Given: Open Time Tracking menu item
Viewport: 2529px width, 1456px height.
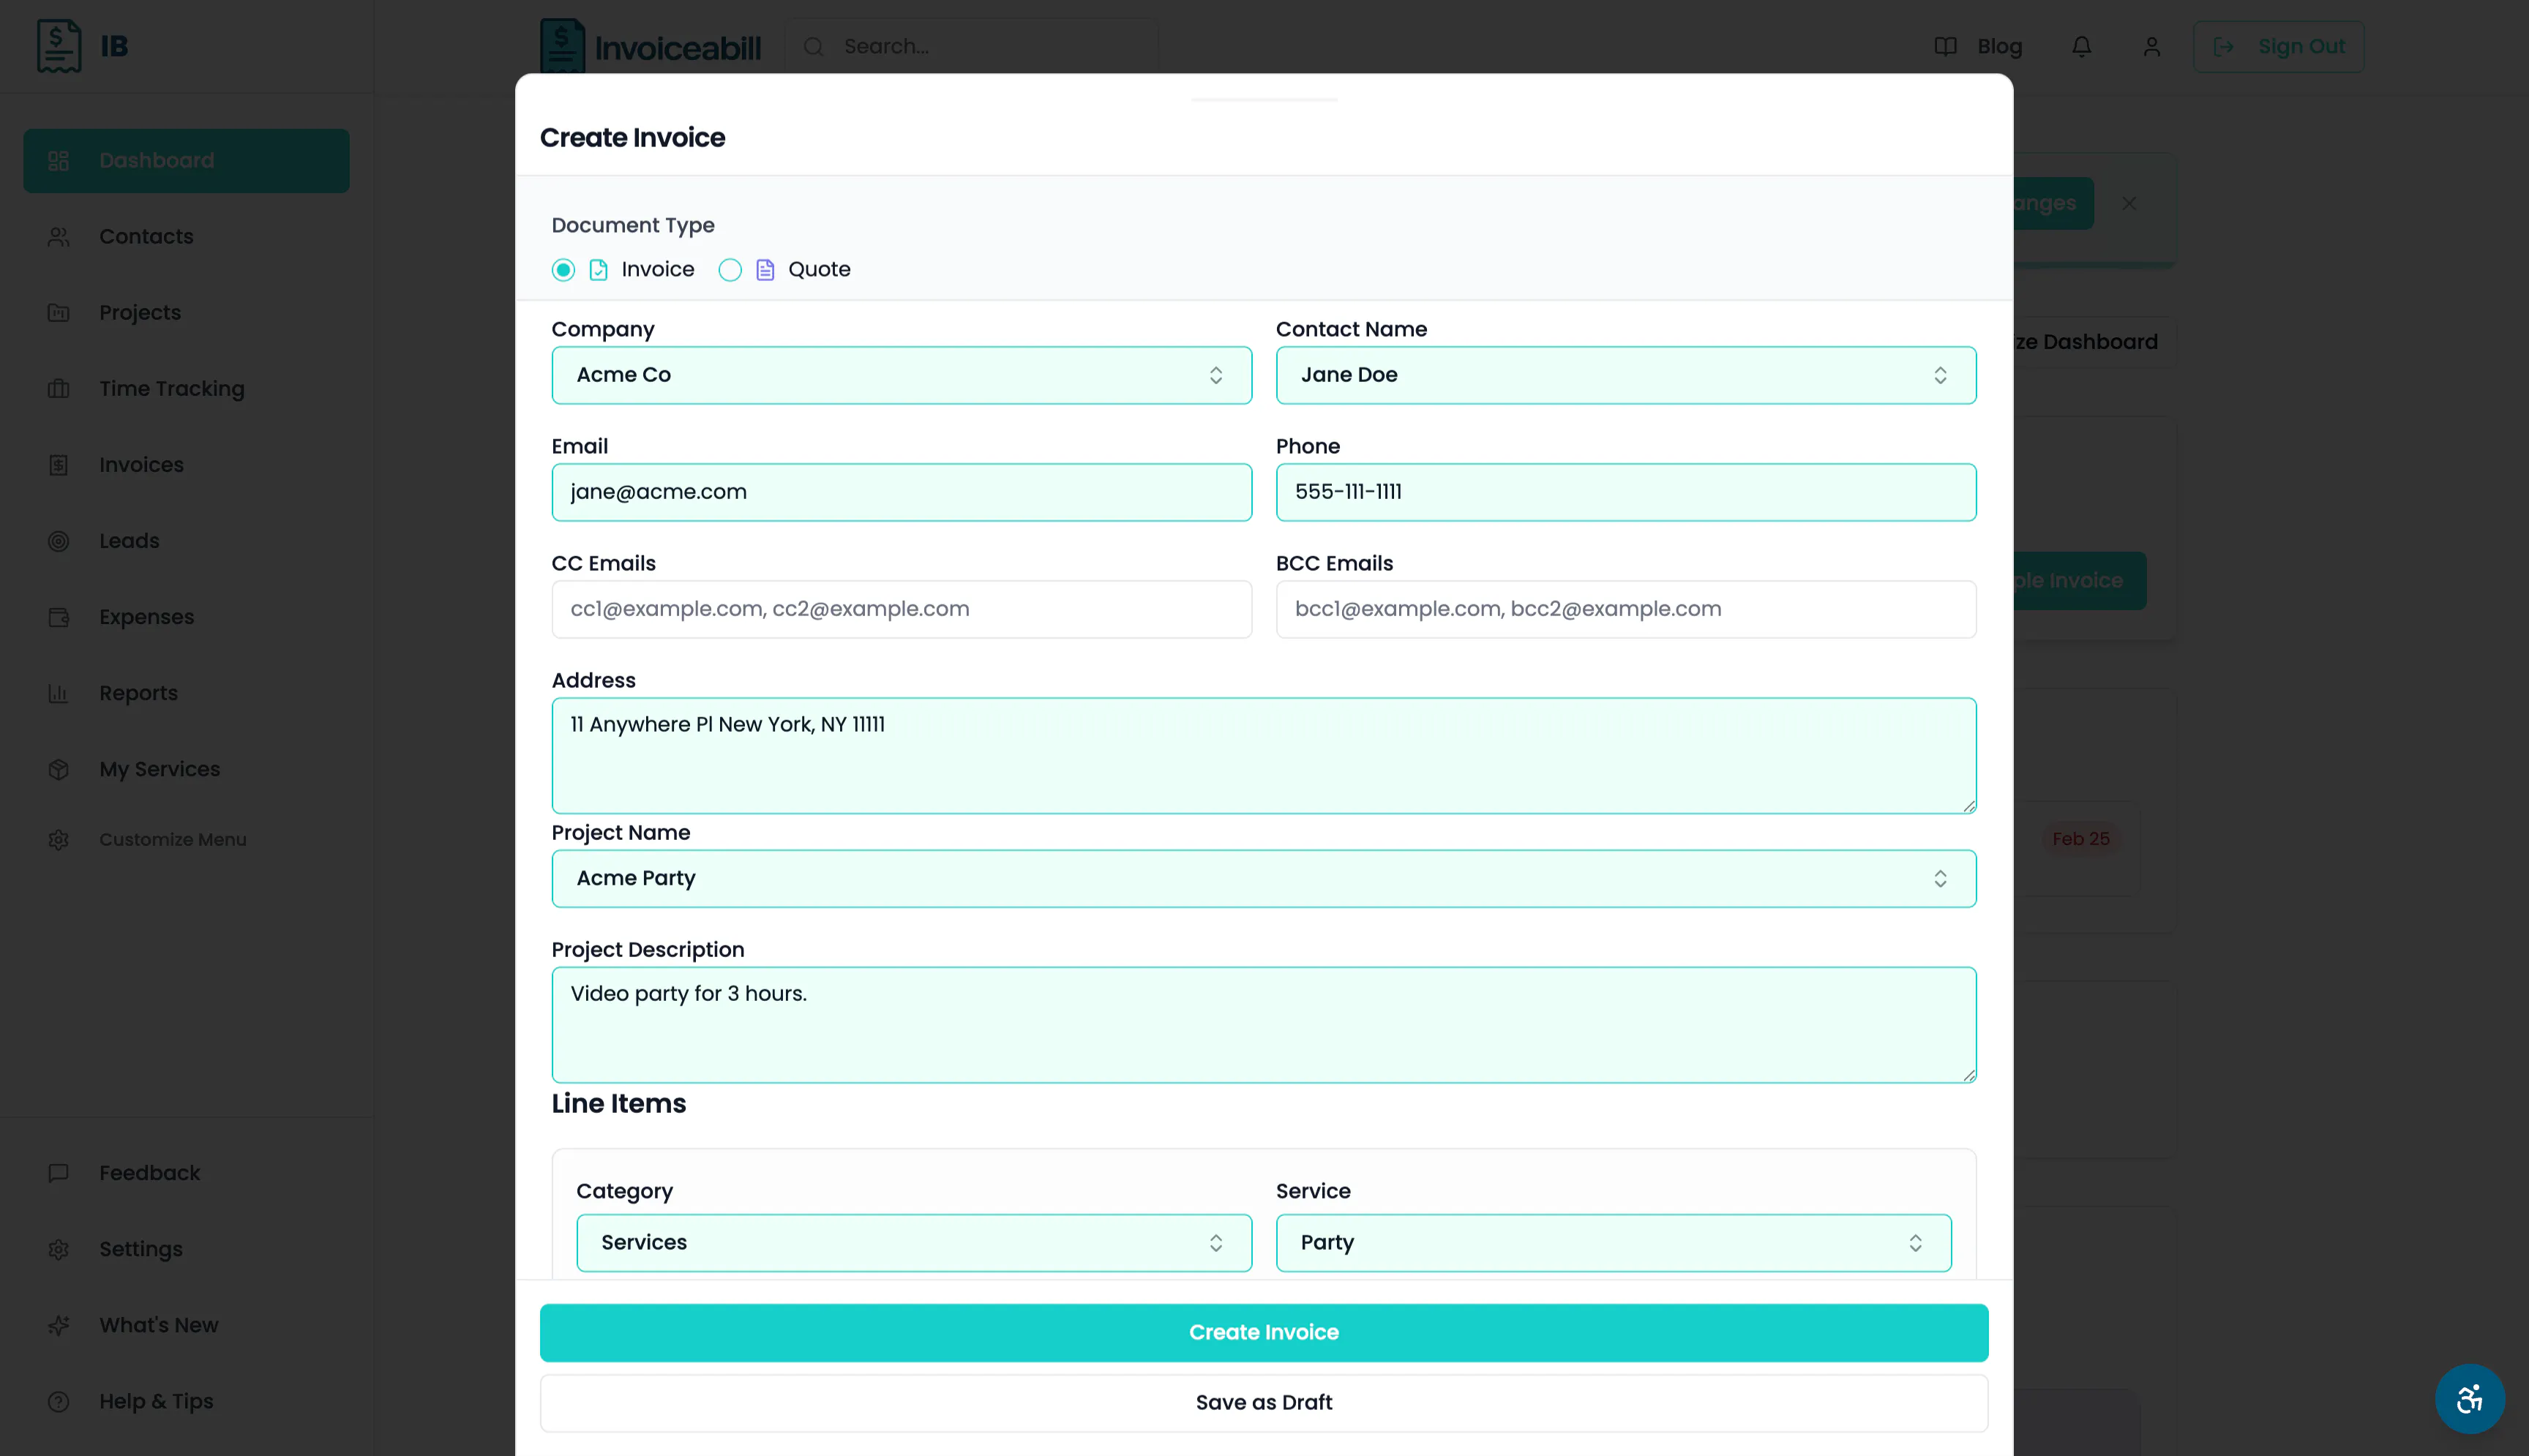Looking at the screenshot, I should 187,389.
